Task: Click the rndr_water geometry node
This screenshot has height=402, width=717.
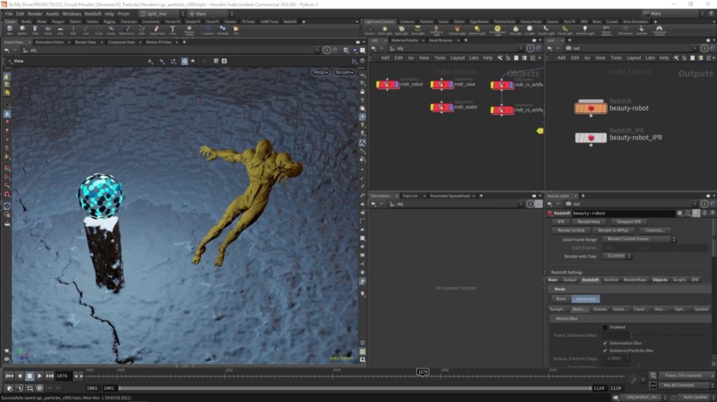Action: click(x=441, y=107)
